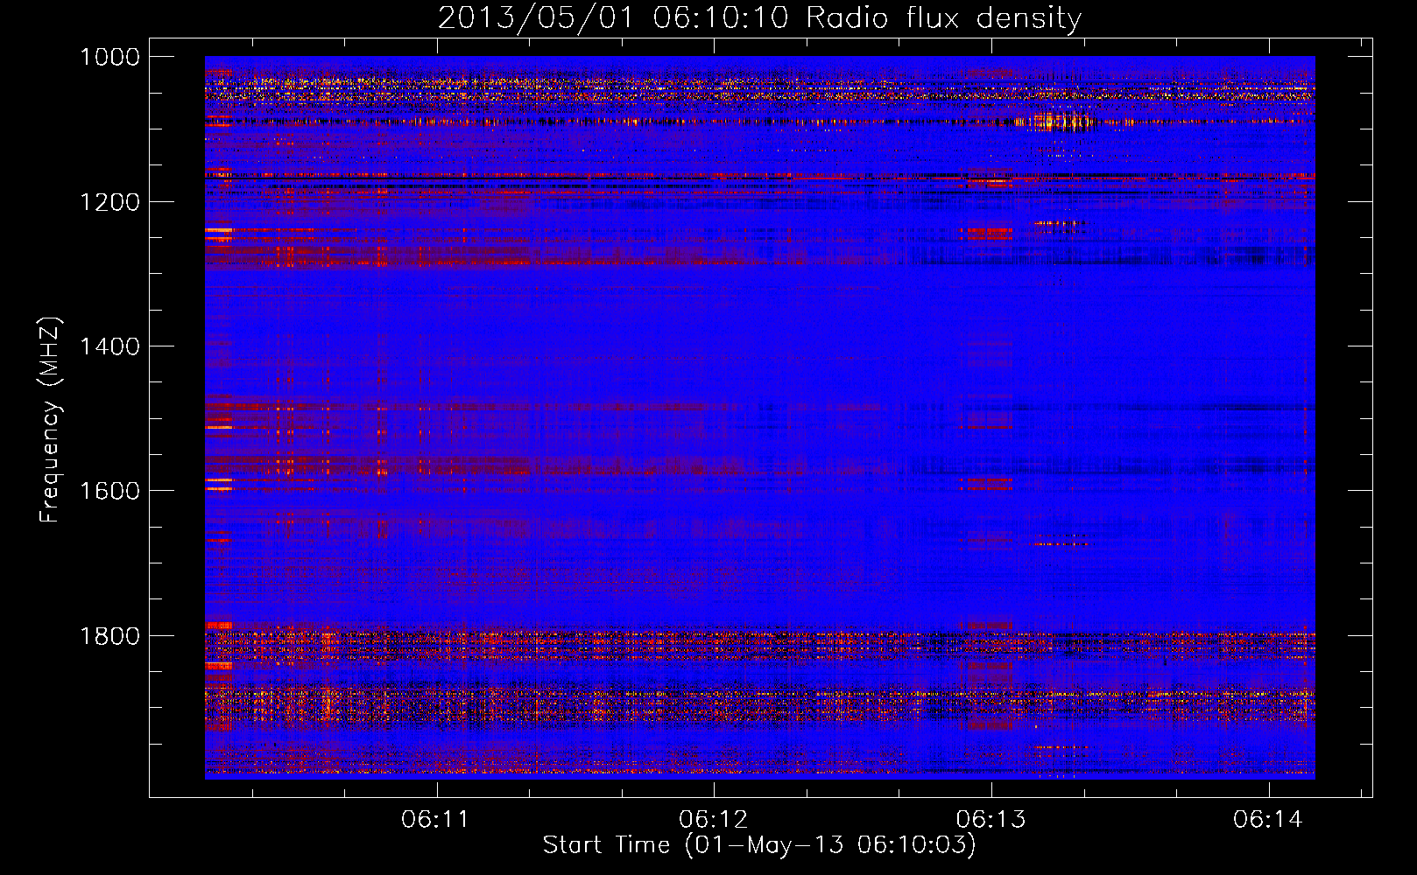This screenshot has height=875, width=1417.
Task: Click the 06:14 time tick label
Action: (1268, 819)
